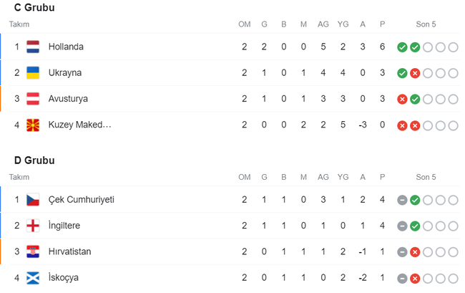Screen dimensions: 465x293
Task: Click the North Macedonia flag icon
Action: (33, 125)
